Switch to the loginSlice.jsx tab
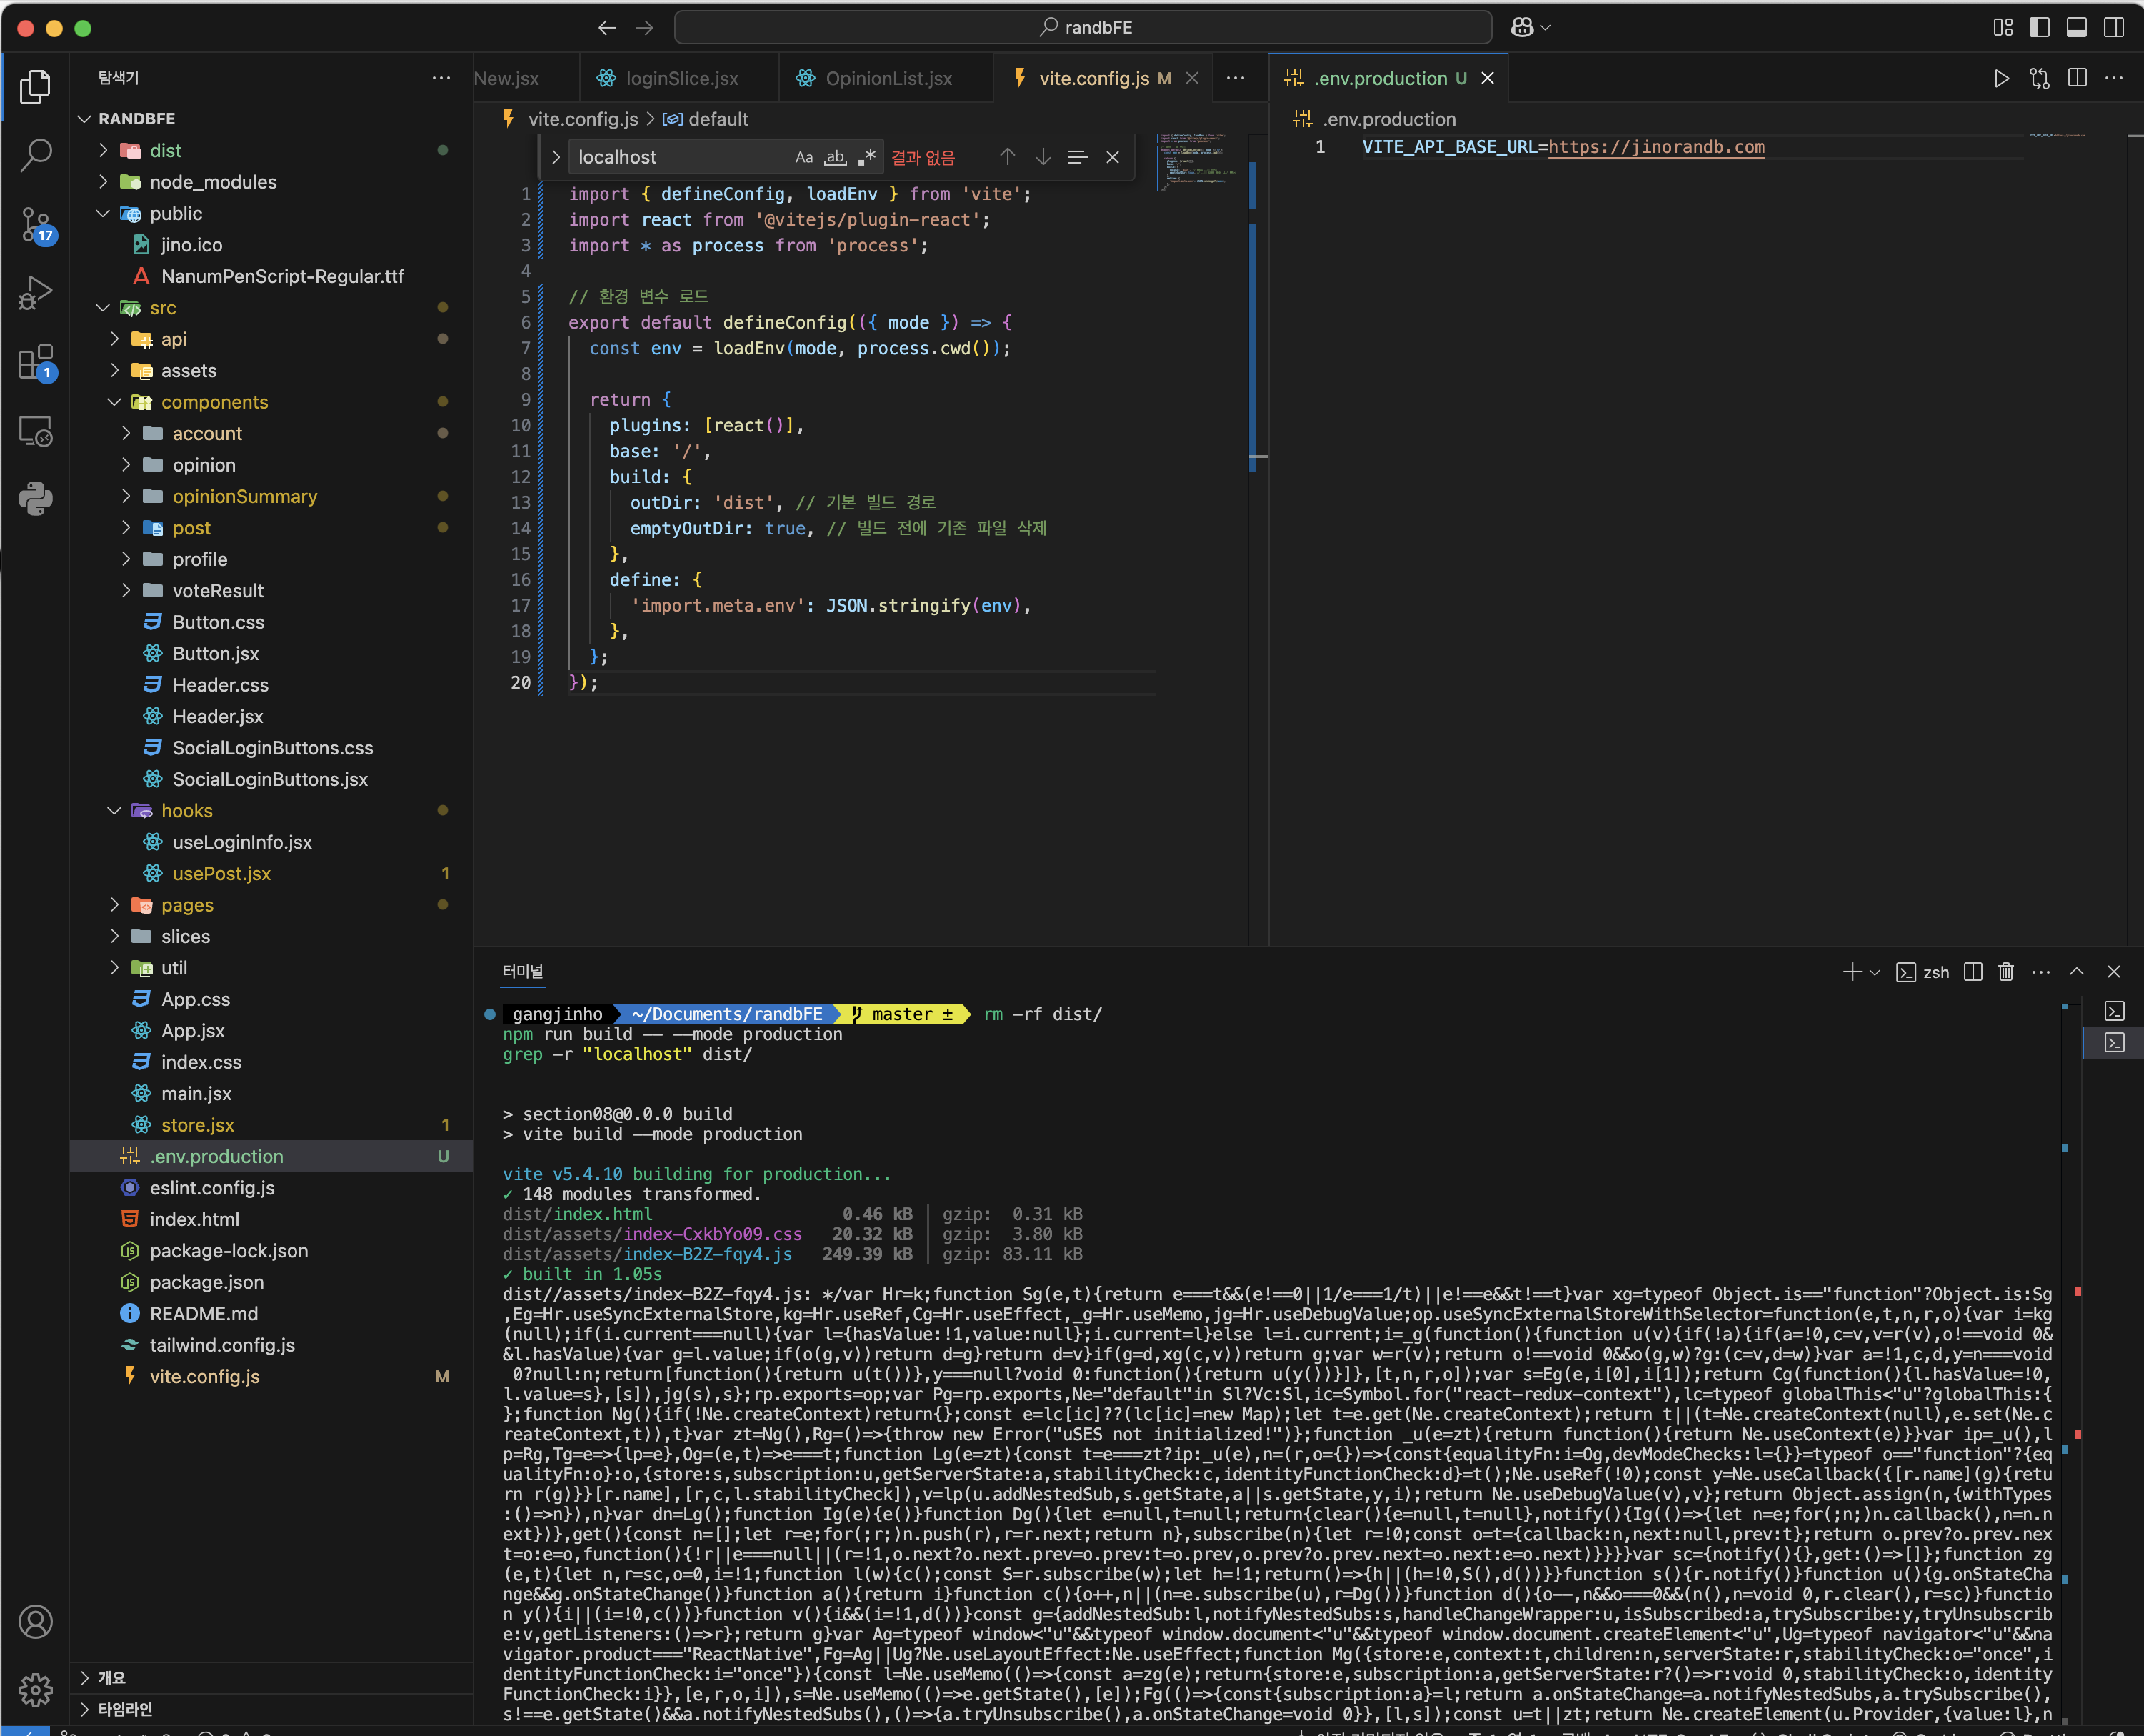 pyautogui.click(x=681, y=78)
